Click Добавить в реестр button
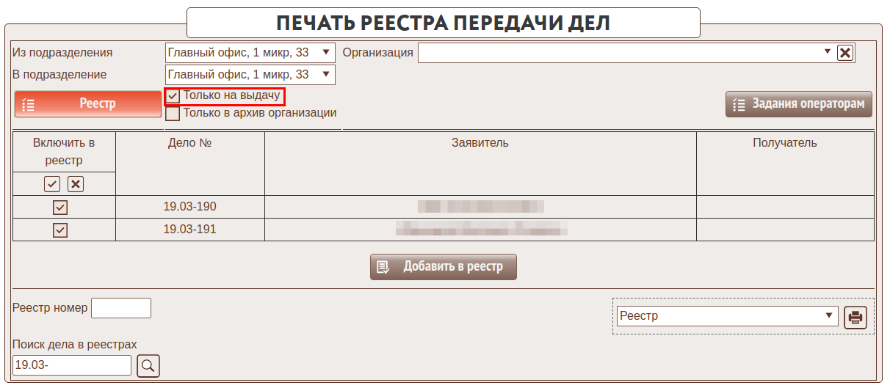 (443, 267)
